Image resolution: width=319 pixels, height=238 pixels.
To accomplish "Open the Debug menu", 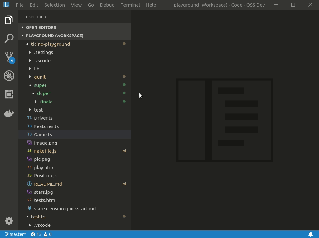I will click(107, 5).
